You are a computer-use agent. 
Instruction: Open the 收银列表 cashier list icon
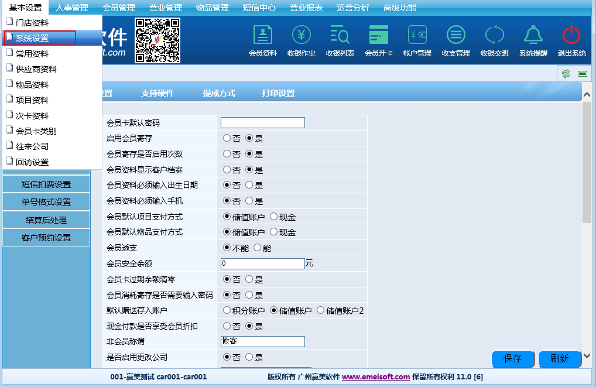click(340, 36)
